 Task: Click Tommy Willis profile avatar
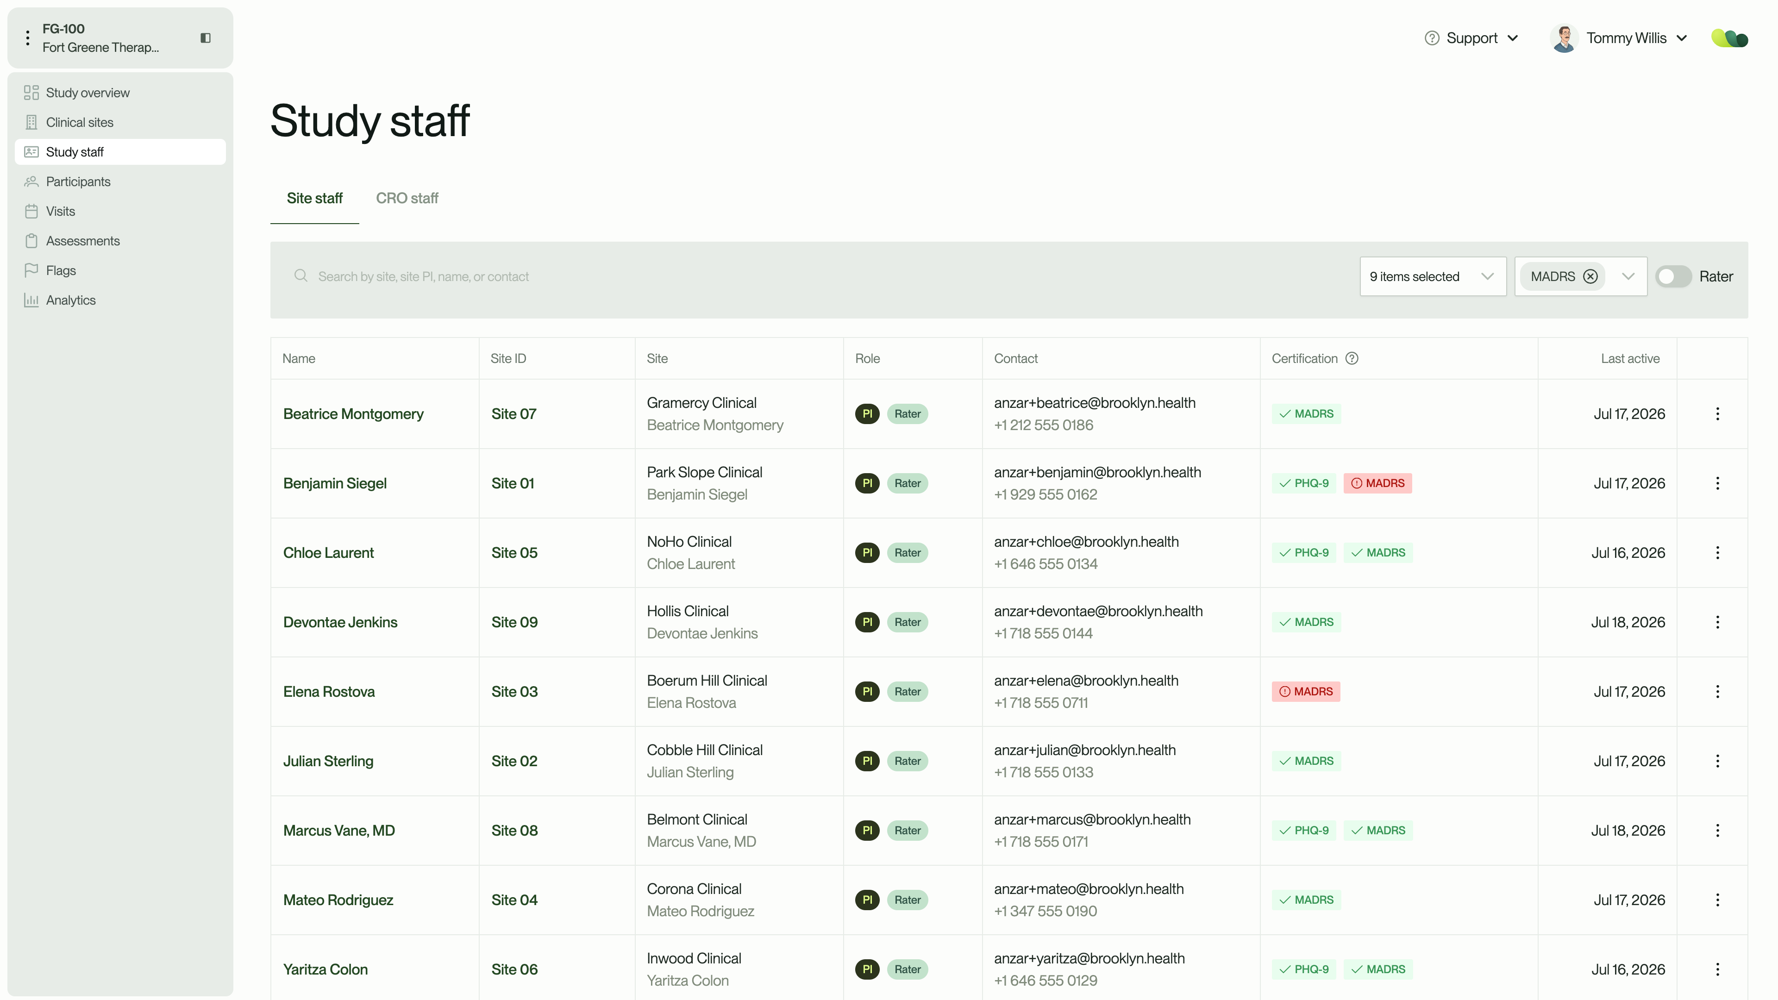(1564, 38)
